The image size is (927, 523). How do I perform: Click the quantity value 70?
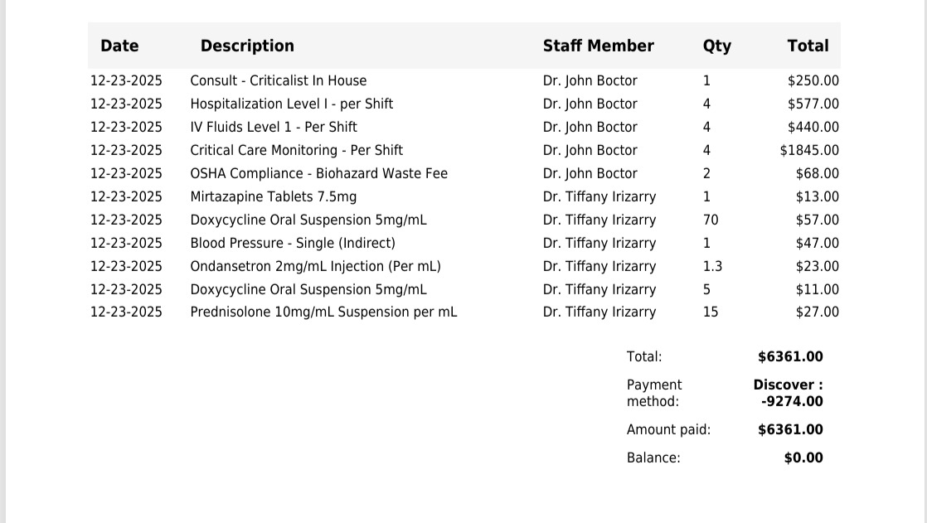711,220
